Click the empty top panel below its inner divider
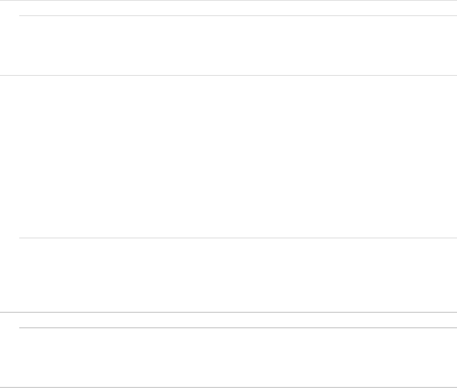 point(238,45)
